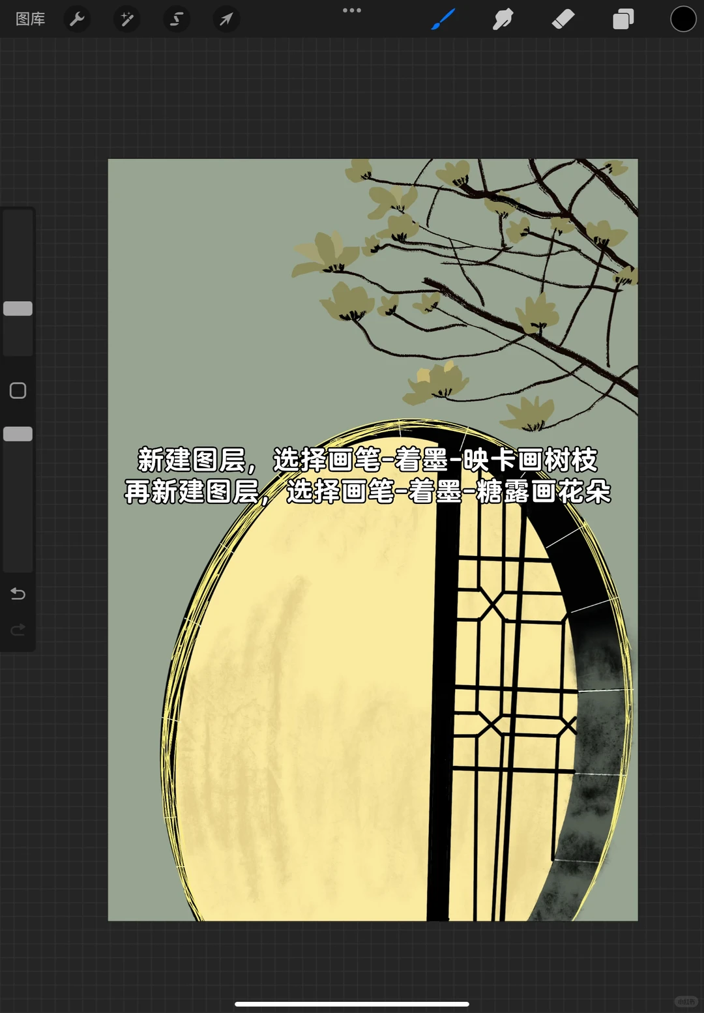Image resolution: width=704 pixels, height=1013 pixels.
Task: Open the active color picker circle
Action: coord(682,19)
